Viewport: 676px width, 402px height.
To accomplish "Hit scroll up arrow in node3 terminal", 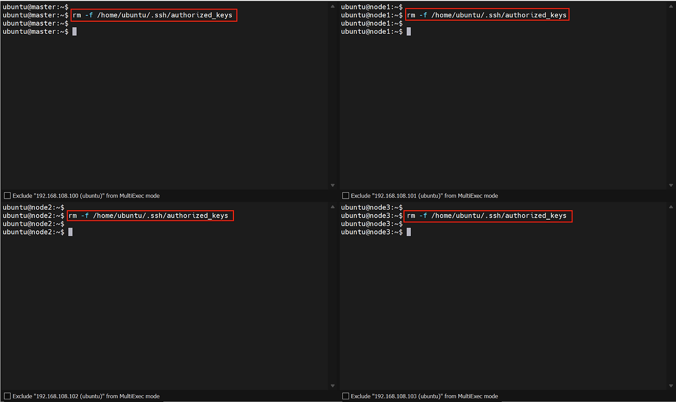I will (671, 208).
